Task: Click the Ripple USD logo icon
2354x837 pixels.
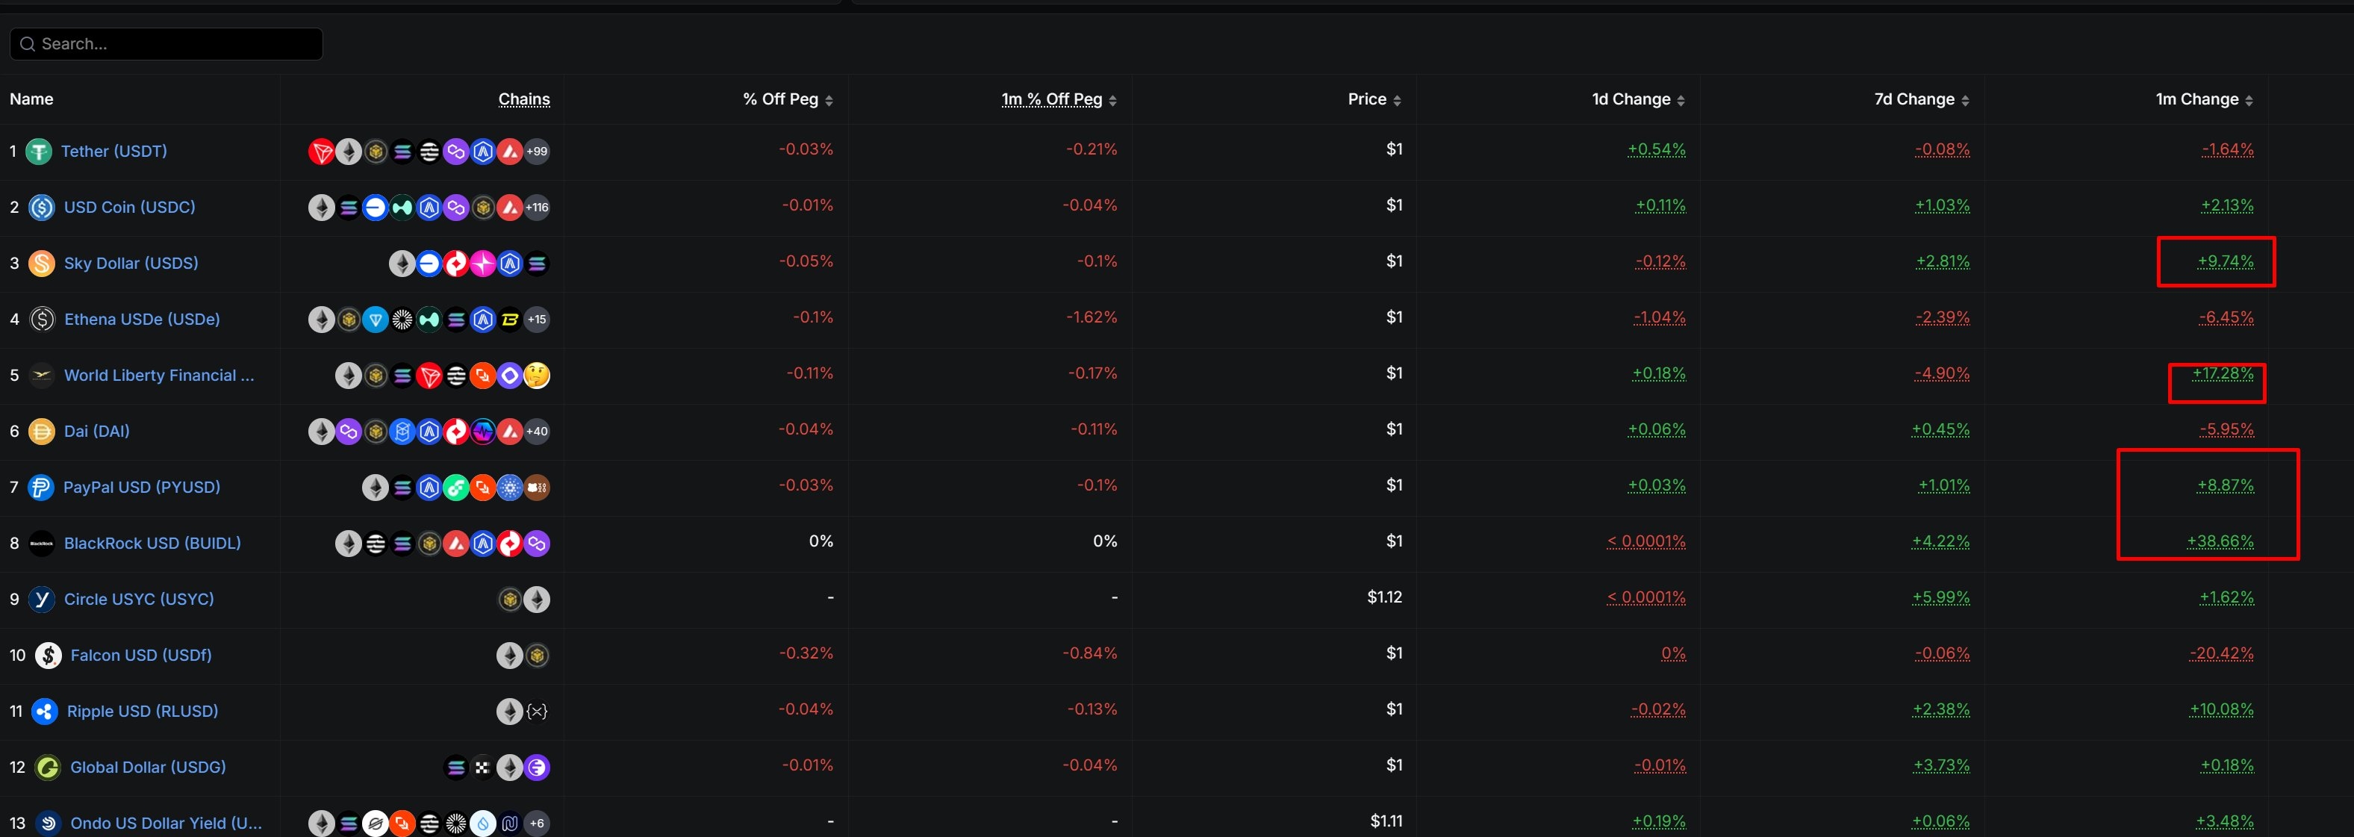Action: [45, 711]
